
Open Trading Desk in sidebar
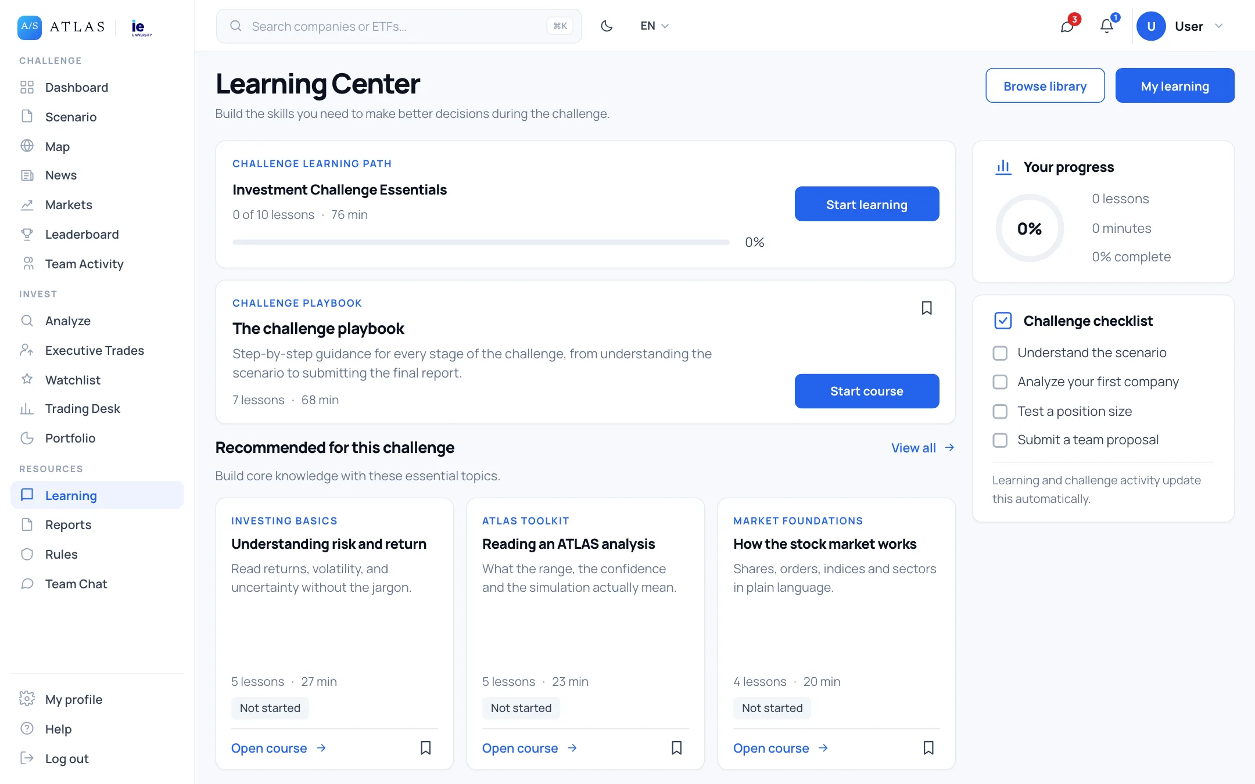point(97,408)
